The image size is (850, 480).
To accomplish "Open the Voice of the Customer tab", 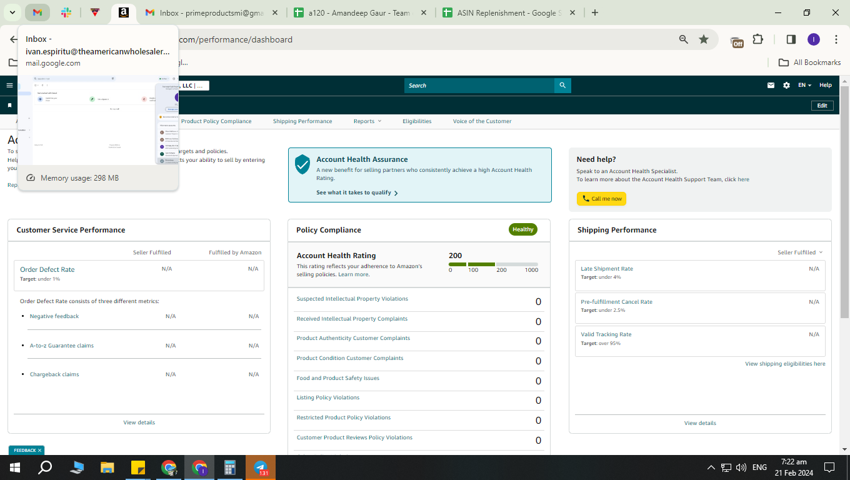I will tap(482, 121).
